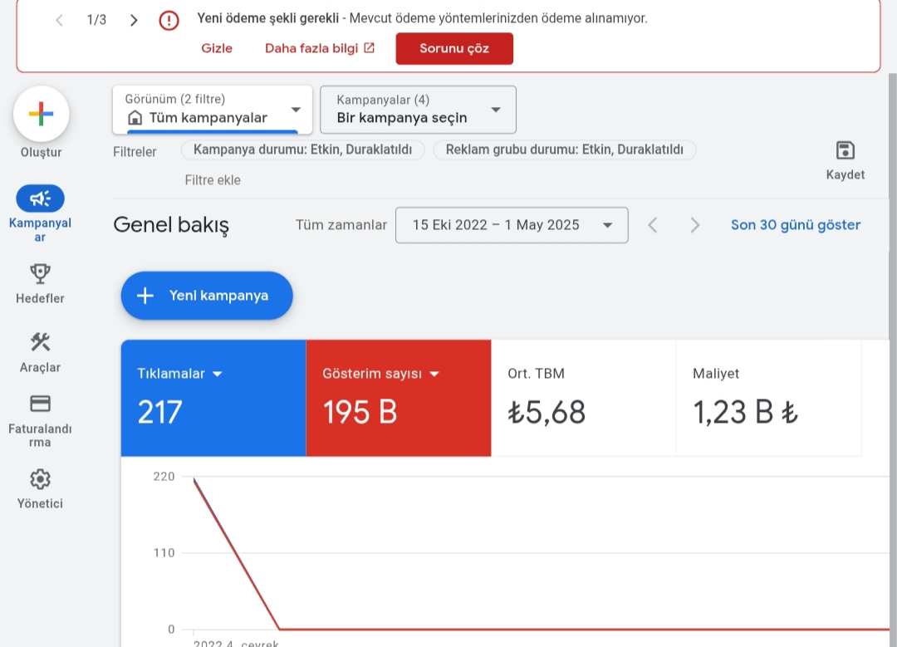Viewport: 897px width, 647px height.
Task: Open the Araçlar tools icon
Action: 40,342
